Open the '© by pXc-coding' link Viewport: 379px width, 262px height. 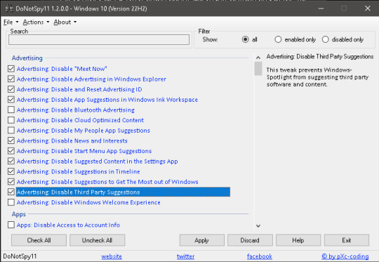tap(345, 256)
